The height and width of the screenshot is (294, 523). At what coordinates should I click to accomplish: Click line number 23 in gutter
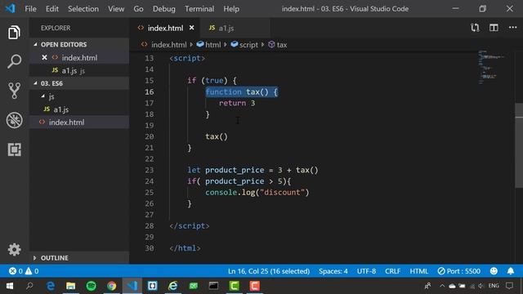tap(149, 170)
